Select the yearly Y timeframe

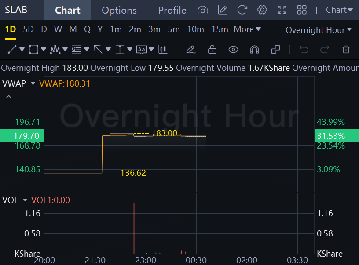point(100,29)
